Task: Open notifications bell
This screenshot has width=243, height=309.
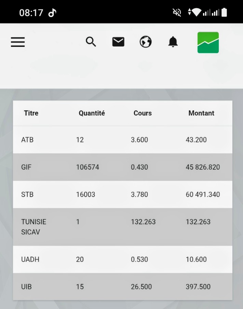Action: pos(173,42)
